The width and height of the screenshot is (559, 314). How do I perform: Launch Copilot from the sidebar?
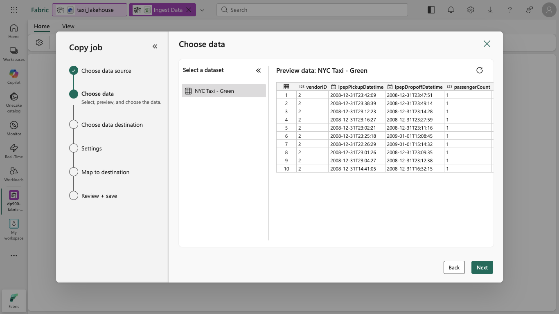point(14,76)
